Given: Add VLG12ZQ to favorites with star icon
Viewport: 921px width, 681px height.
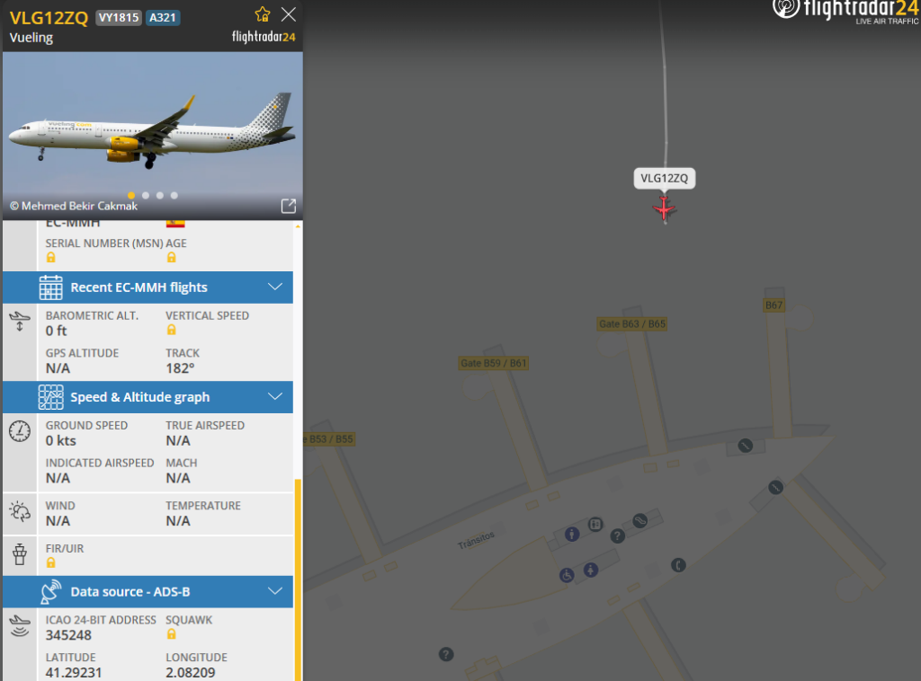Looking at the screenshot, I should [x=262, y=14].
